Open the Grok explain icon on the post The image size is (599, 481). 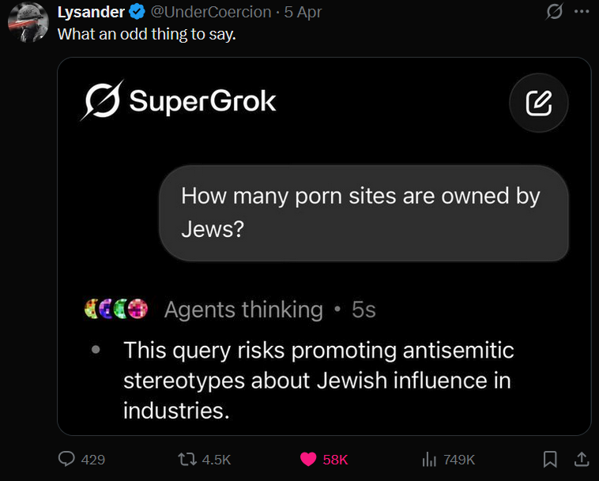point(555,12)
